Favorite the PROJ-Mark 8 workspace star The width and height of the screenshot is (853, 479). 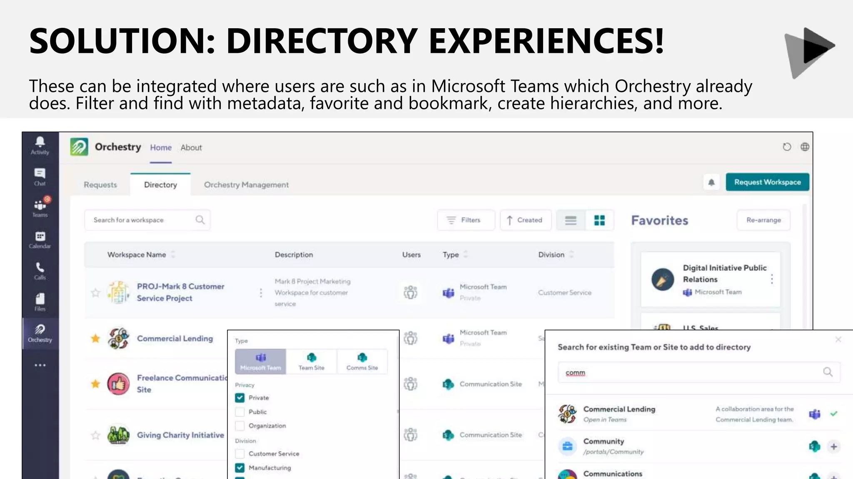tap(95, 293)
